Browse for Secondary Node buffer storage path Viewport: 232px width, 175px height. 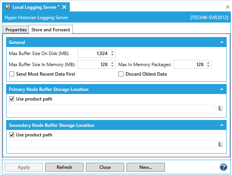click(220, 144)
